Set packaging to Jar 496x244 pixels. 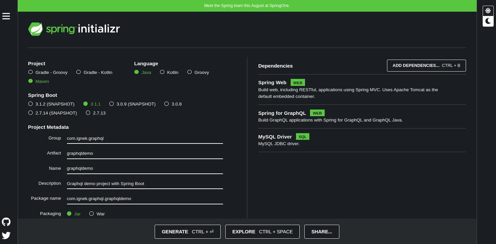coord(74,214)
